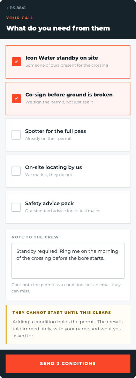This screenshot has width=136, height=378.
Task: Select the 'Icon Water standby on site' title
Action: click(x=62, y=58)
